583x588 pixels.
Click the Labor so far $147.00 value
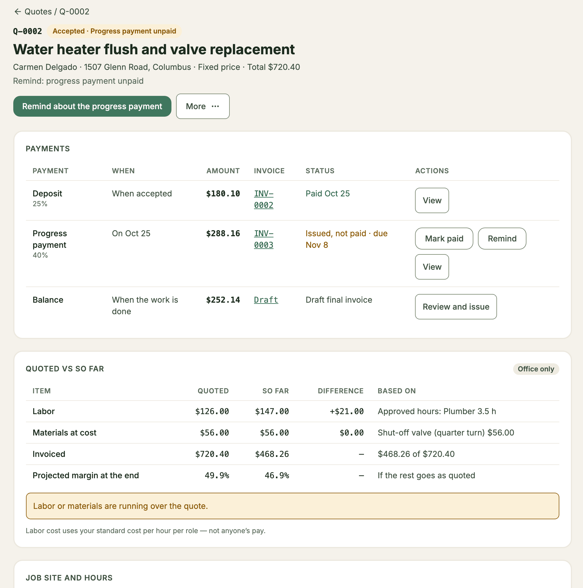tap(272, 411)
